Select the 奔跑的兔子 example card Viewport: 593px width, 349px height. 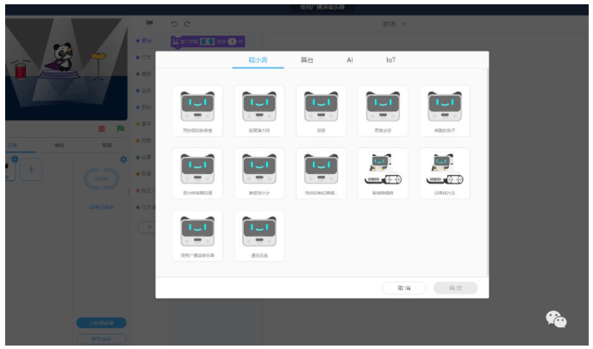tap(445, 111)
